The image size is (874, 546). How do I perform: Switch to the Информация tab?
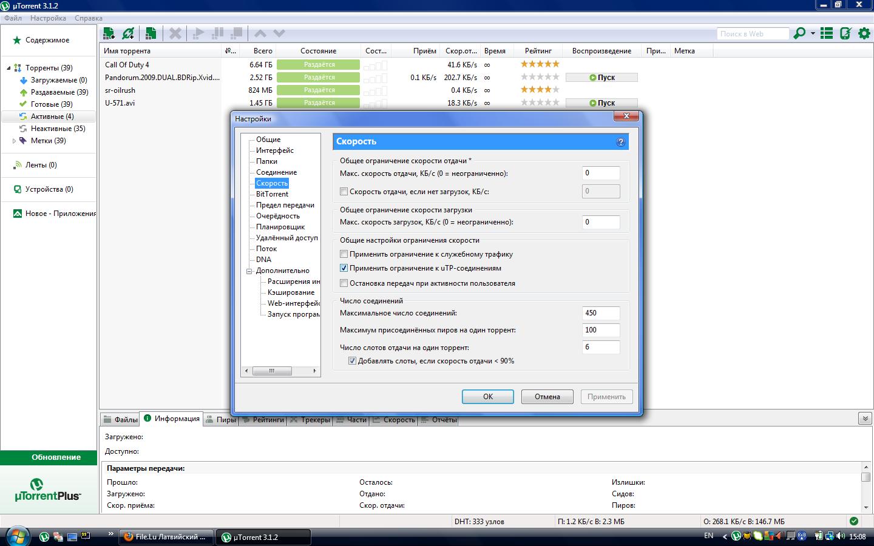coord(172,419)
